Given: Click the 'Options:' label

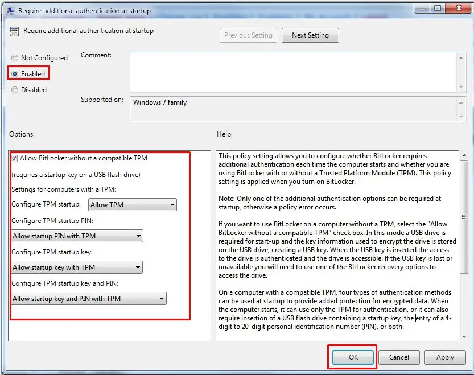Looking at the screenshot, I should tap(22, 134).
